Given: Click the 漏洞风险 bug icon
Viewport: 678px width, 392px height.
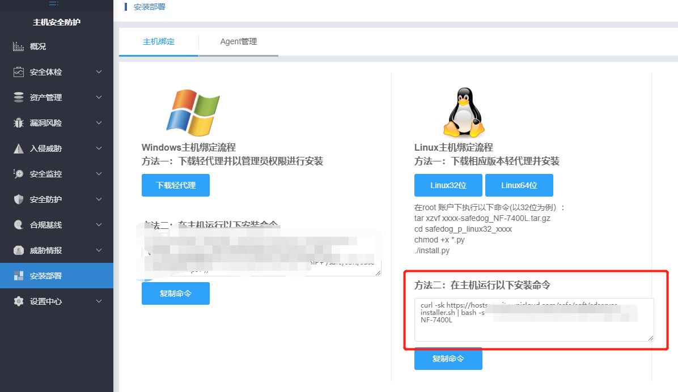Looking at the screenshot, I should click(x=19, y=123).
